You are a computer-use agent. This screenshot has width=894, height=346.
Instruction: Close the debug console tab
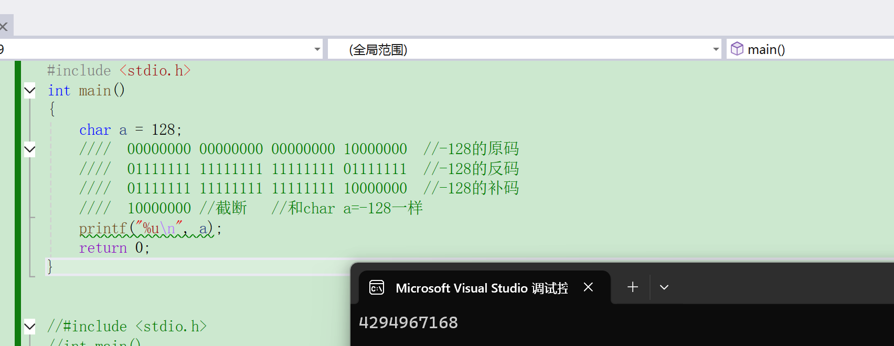(588, 287)
